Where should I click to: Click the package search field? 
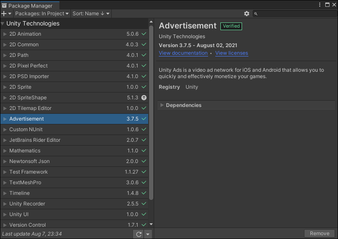click(295, 14)
